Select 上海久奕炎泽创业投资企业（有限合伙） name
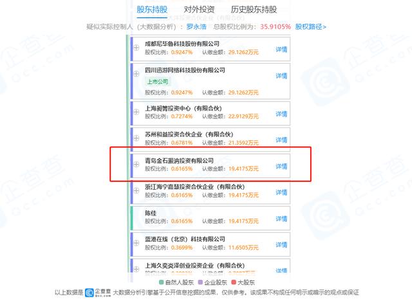 click(194, 266)
